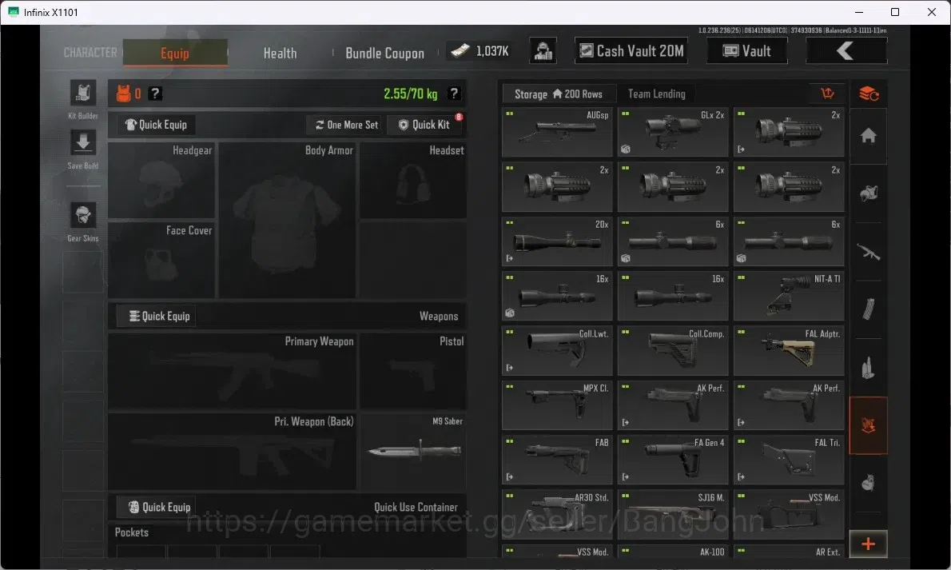Image resolution: width=951 pixels, height=570 pixels.
Task: Switch to the Health tab
Action: point(281,54)
